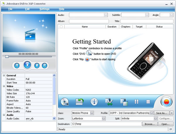The image size is (176, 134).
Task: Click the Duration column header
Action: [x=112, y=27]
